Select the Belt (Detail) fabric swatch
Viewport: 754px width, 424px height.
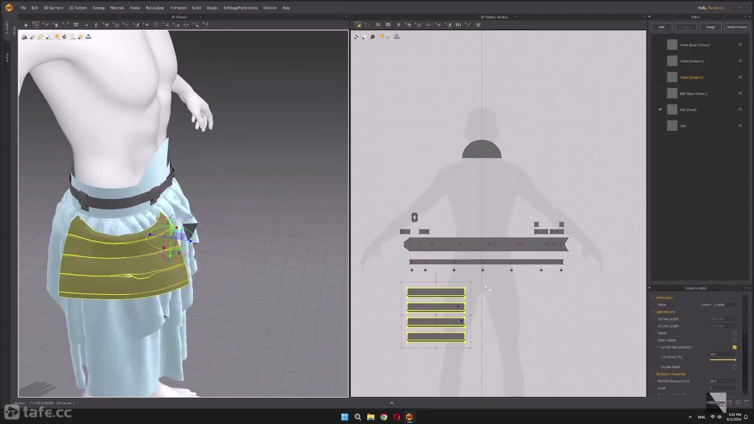click(x=672, y=110)
